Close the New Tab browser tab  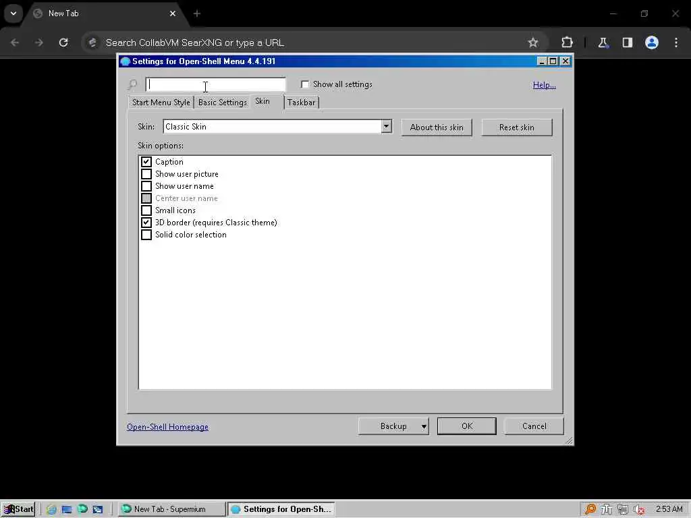click(x=173, y=13)
